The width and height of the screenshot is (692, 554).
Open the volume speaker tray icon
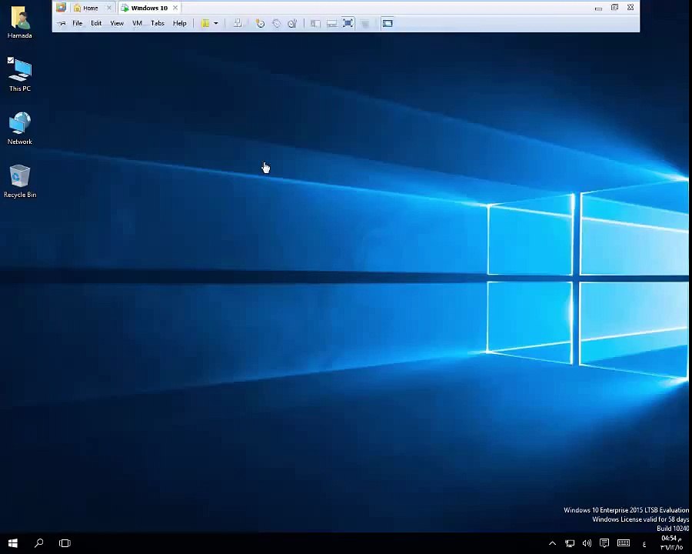[x=587, y=543]
